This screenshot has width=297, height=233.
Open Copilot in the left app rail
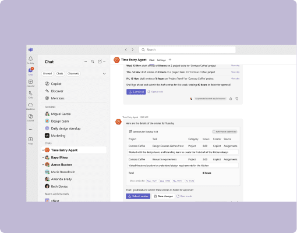tap(30, 117)
